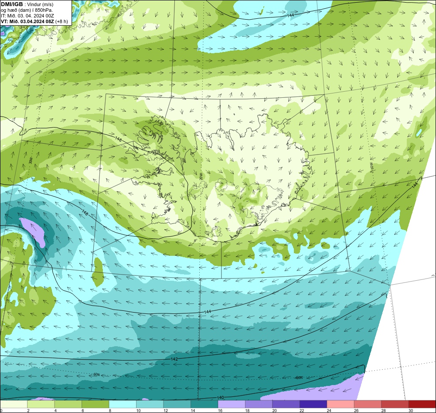Screen dimensions: 436x413
Task: Click the dark indigo 22–24 m/s legend swatch
Action: (x=313, y=404)
